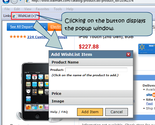This screenshot has height=125, width=155.
Task: Click the browser Back arrow button
Action: click(x=6, y=1)
